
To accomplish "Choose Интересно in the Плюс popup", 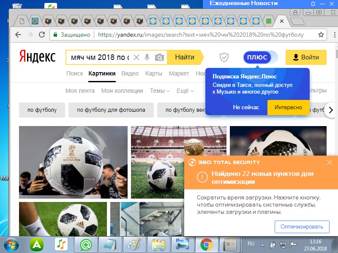I will [x=288, y=107].
